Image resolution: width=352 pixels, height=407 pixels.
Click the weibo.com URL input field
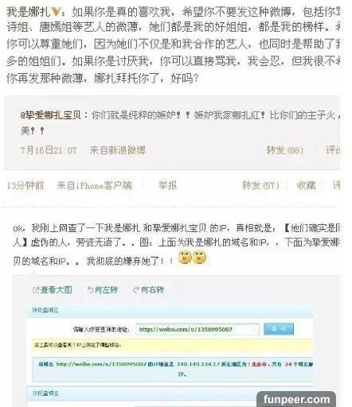tap(198, 329)
